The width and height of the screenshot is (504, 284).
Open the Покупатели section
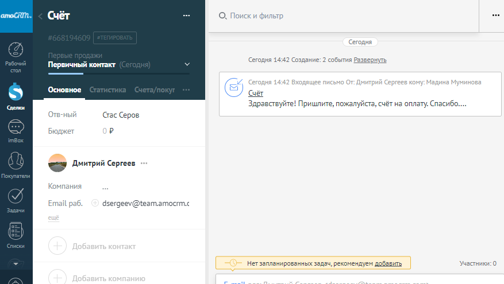tap(16, 162)
